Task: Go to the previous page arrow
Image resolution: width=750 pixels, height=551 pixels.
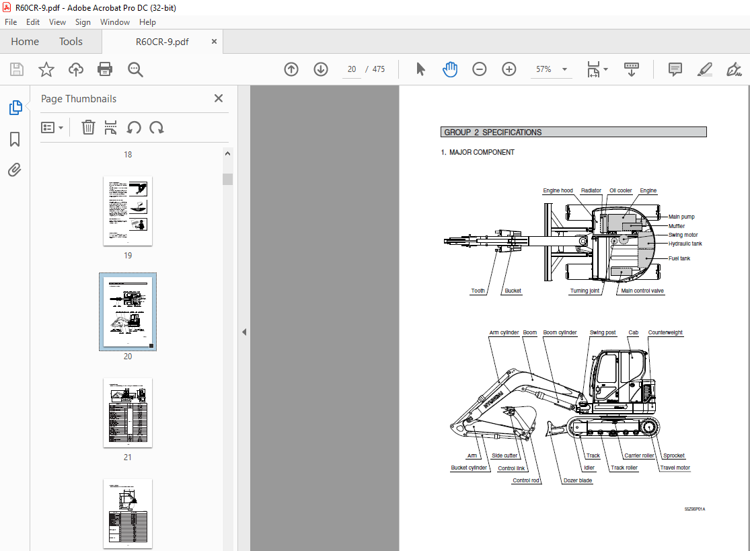Action: [291, 69]
